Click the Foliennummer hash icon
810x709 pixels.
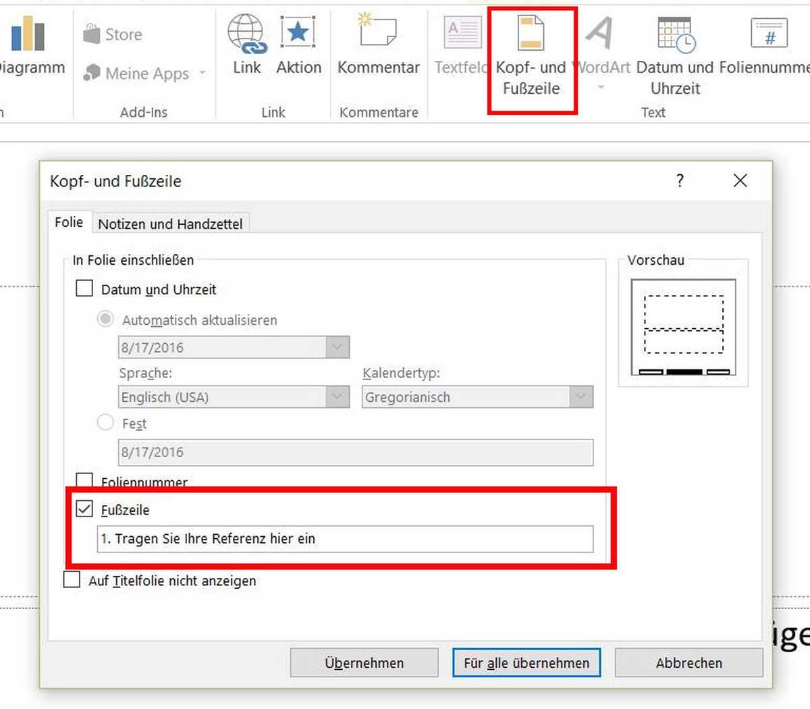coord(769,34)
